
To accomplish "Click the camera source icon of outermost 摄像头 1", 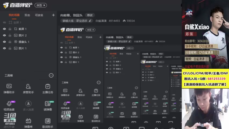I will click(16, 42).
